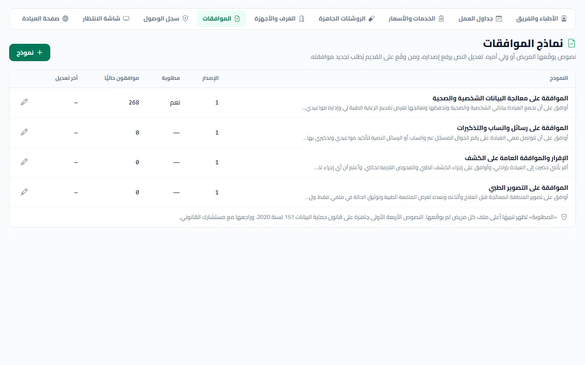585x365 pixels.
Task: Switch to شاشة الانتظار tab
Action: tap(106, 19)
